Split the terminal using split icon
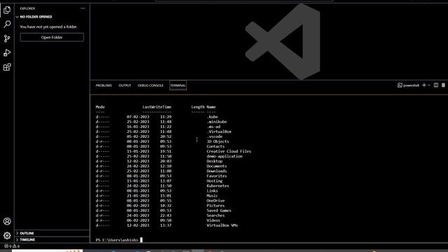448x252 pixels. point(436,85)
